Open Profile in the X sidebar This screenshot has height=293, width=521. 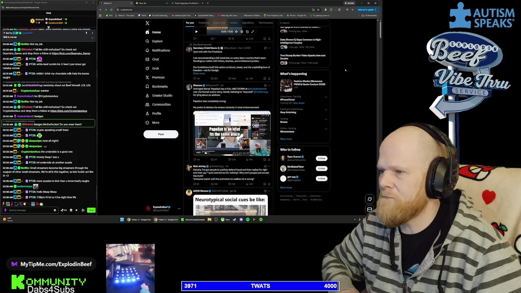pos(153,114)
